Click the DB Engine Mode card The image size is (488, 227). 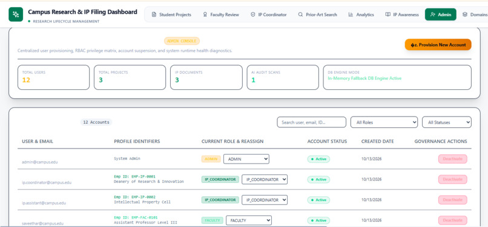tap(397, 77)
